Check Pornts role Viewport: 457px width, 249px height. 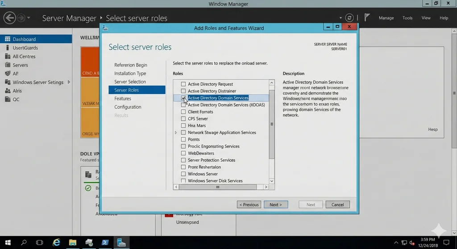[183, 139]
